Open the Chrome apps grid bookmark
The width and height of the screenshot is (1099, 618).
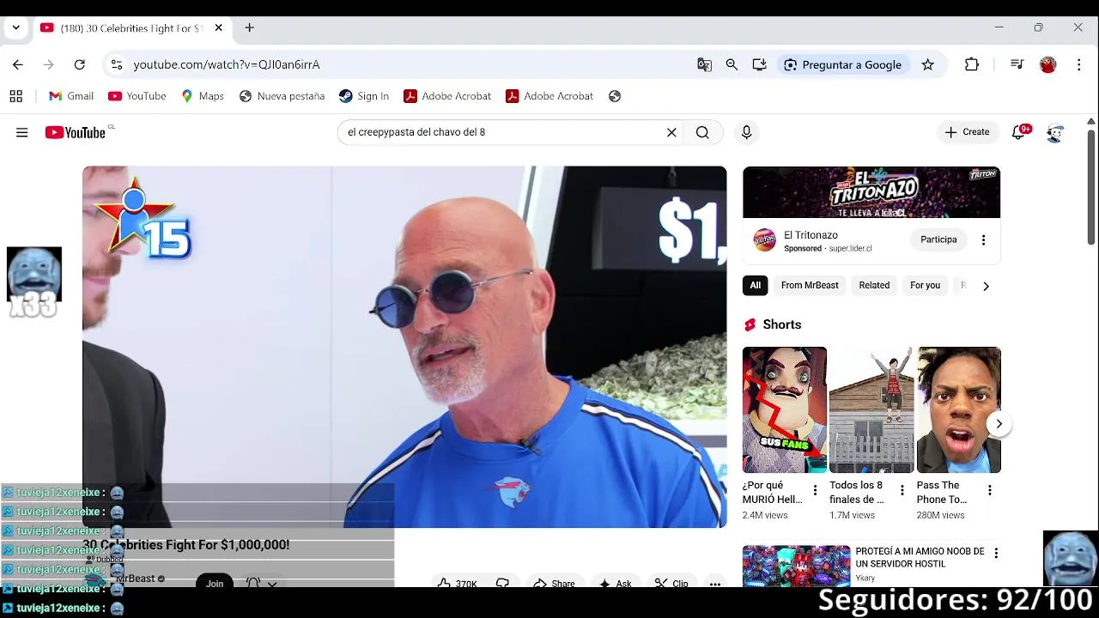click(15, 96)
